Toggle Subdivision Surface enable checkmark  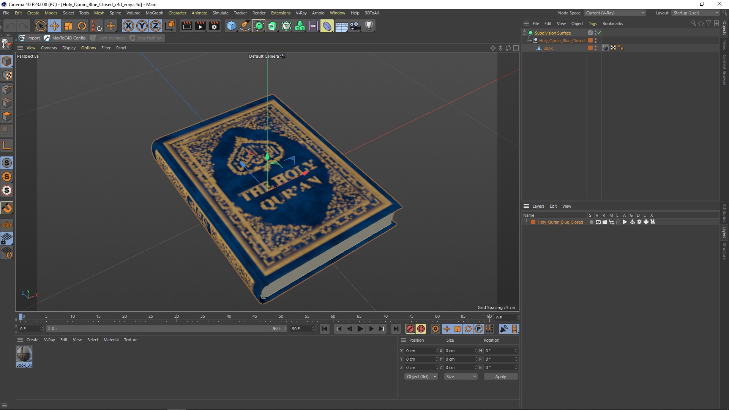599,33
